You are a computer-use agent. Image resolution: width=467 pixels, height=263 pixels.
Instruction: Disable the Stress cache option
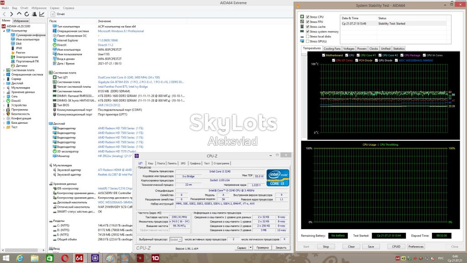(308, 26)
